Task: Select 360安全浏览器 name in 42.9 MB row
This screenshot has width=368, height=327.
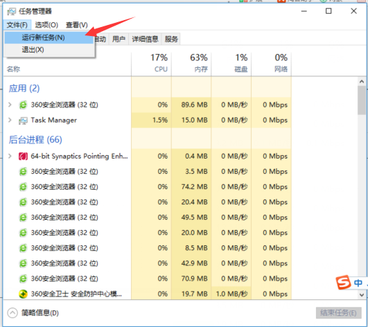Action: (64, 263)
